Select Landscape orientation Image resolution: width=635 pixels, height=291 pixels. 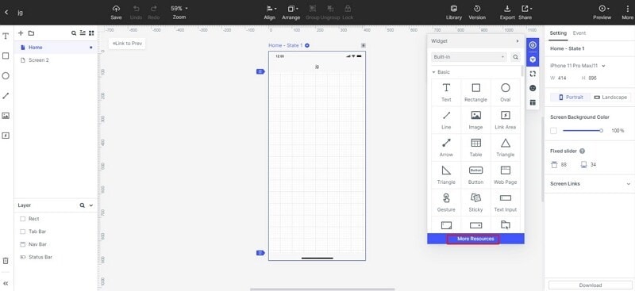coord(610,98)
